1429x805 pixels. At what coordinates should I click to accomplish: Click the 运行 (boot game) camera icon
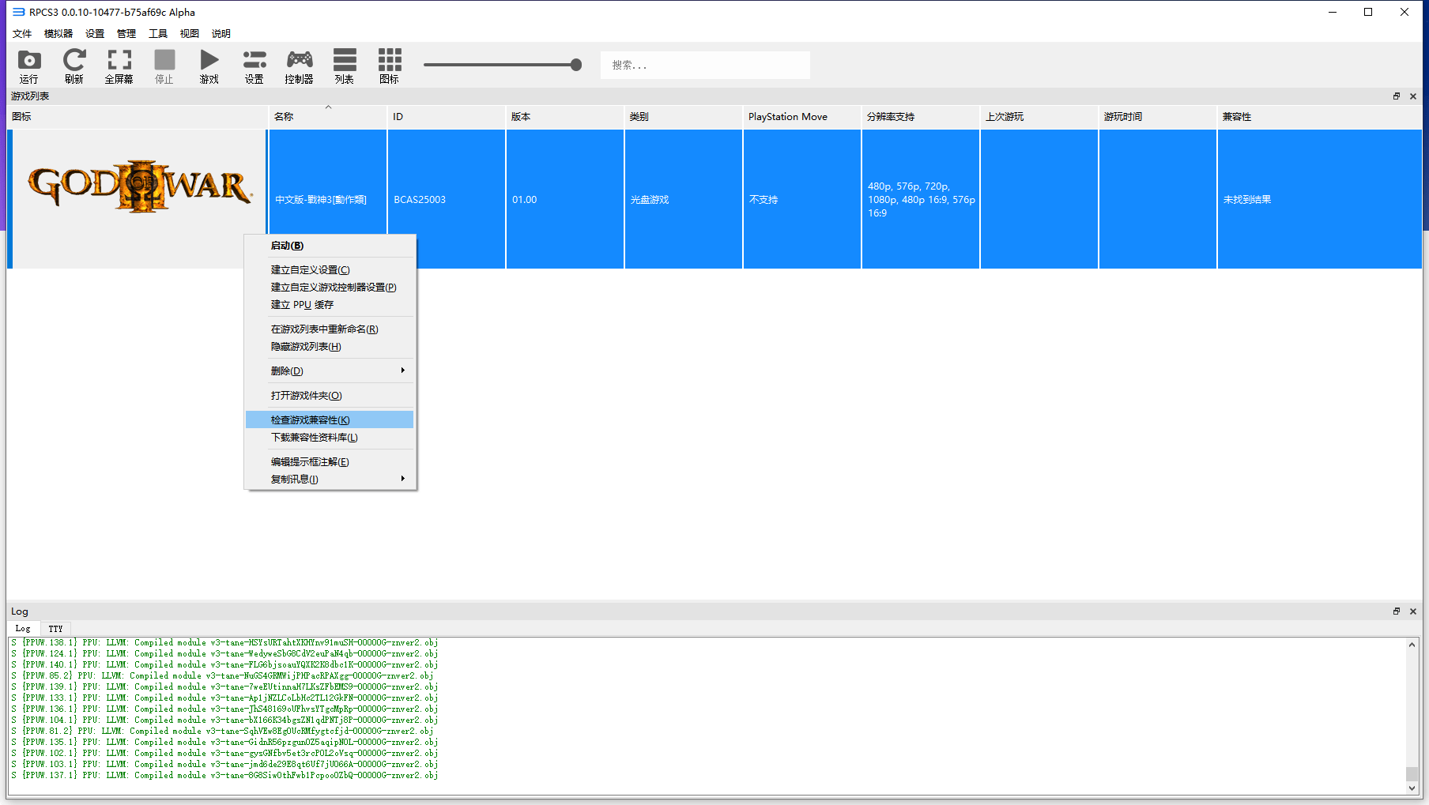(29, 60)
